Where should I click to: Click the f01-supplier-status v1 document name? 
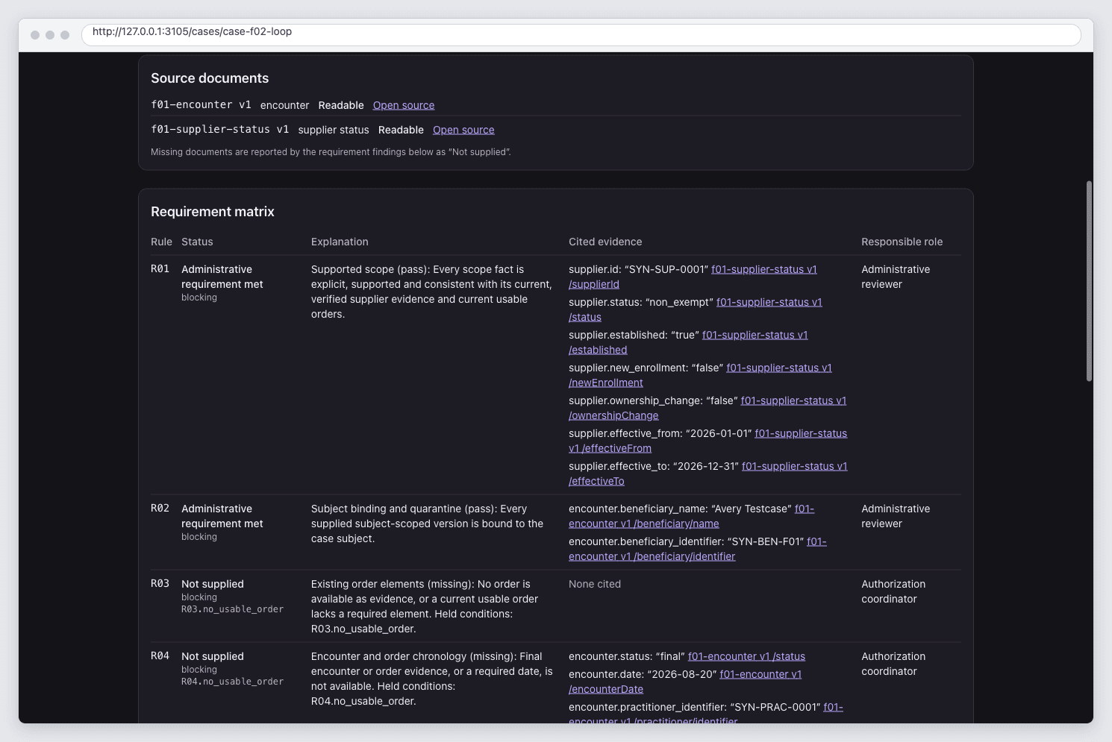pos(219,130)
